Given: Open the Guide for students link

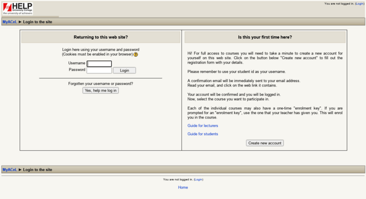Looking at the screenshot, I should [203, 134].
